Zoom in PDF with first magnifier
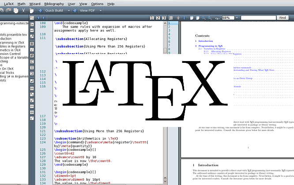Image resolution: width=294 pixels, height=185 pixels. tap(204, 18)
